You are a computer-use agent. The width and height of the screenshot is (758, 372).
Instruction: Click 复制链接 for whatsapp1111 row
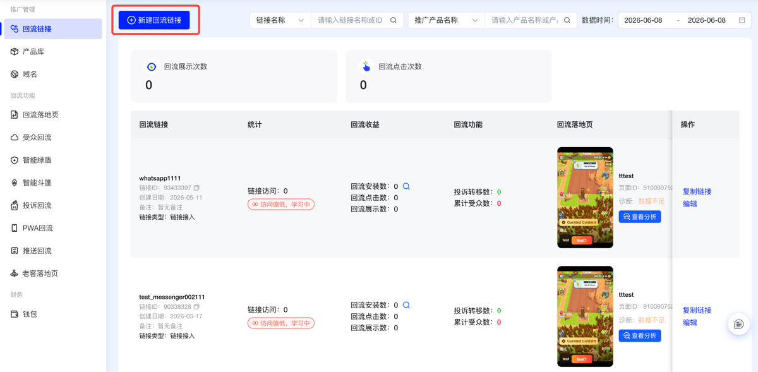(x=697, y=191)
